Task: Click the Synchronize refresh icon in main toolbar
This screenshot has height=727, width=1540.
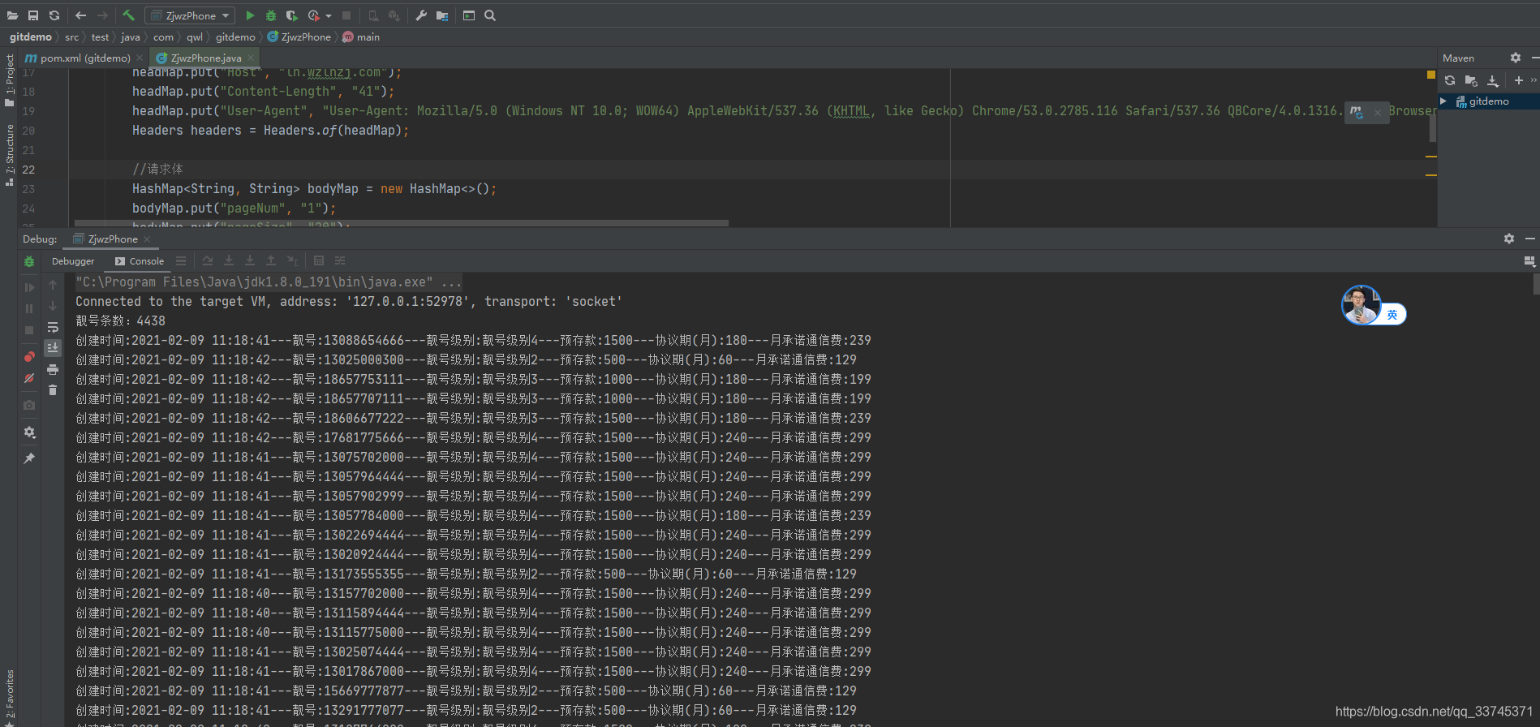Action: coord(54,15)
